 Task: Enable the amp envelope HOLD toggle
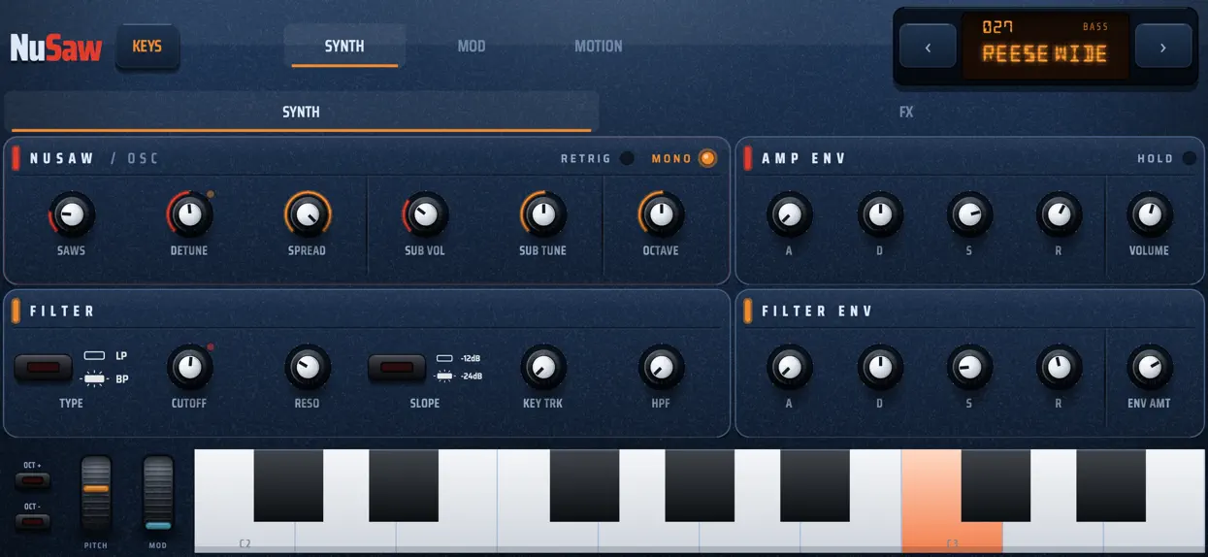[x=1189, y=158]
